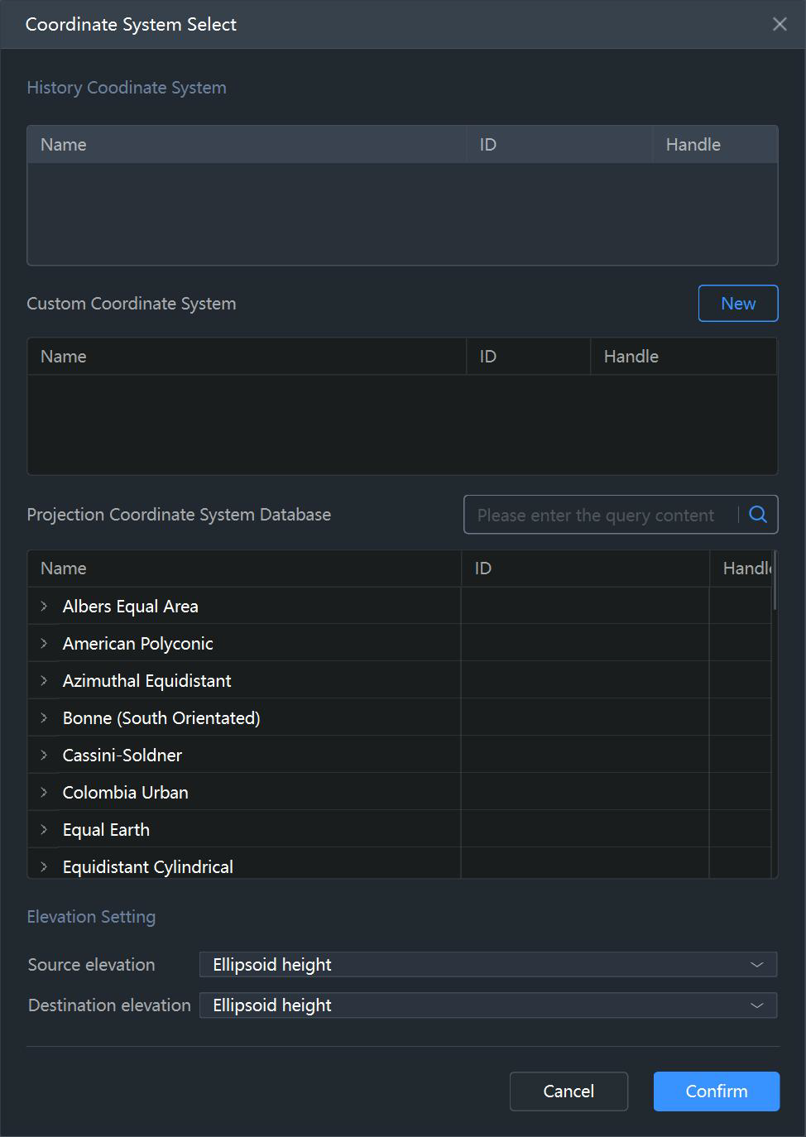The image size is (806, 1137).
Task: Expand the Equidistant Cylindrical group
Action: click(44, 866)
